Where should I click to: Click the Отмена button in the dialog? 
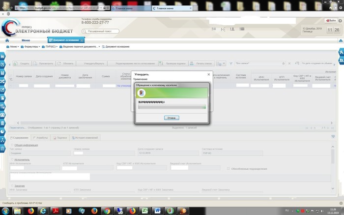[x=172, y=118]
